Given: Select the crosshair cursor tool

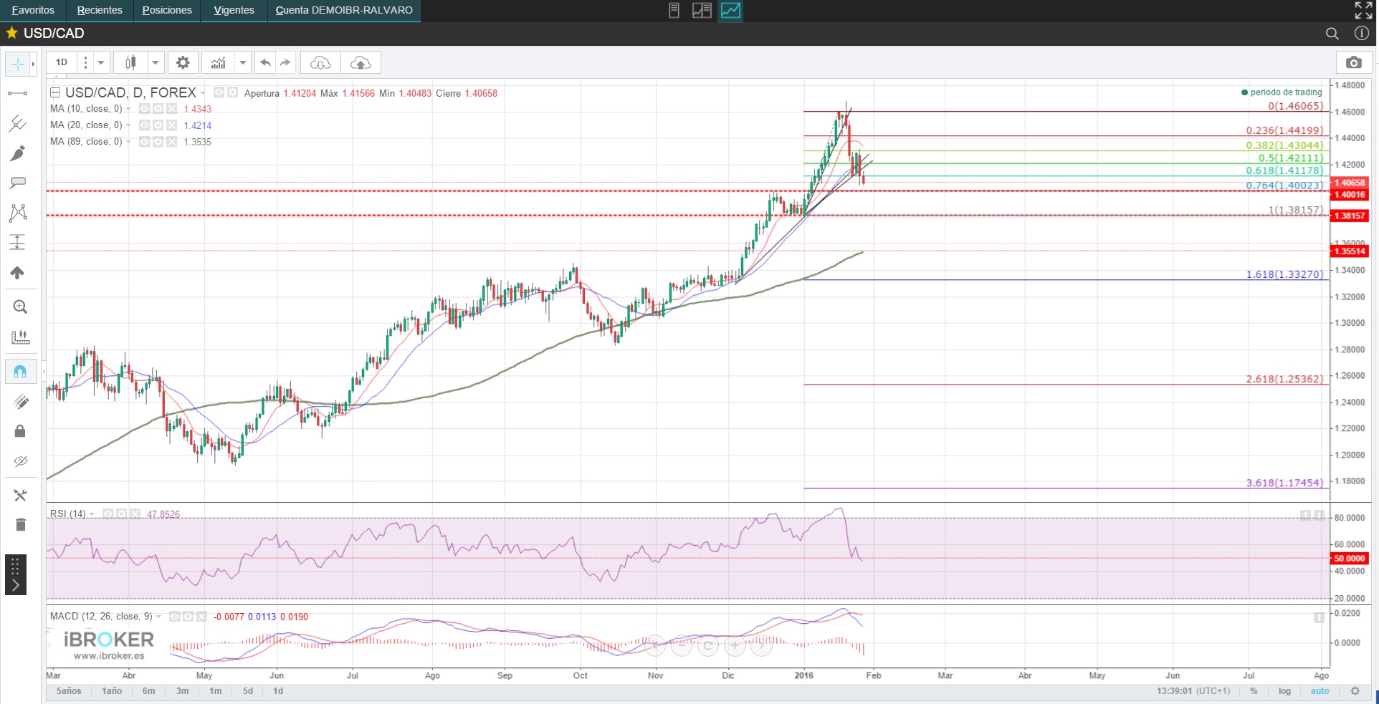Looking at the screenshot, I should coord(17,64).
